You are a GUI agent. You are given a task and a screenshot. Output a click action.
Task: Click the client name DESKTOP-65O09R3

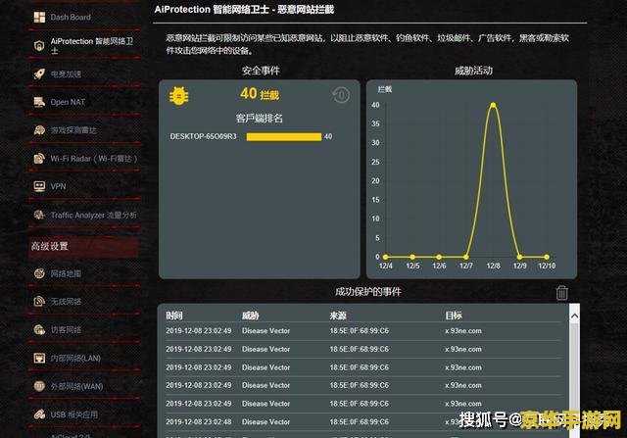tap(203, 137)
